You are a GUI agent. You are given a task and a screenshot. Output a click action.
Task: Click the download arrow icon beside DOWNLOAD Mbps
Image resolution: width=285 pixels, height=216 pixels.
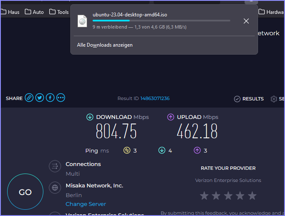click(x=90, y=117)
